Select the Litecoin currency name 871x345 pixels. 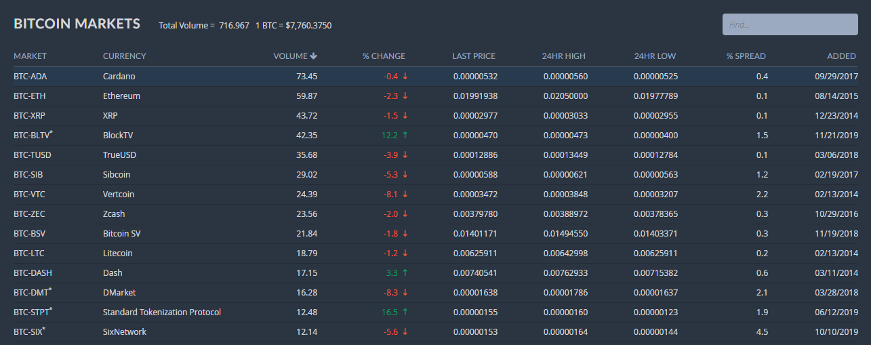118,253
